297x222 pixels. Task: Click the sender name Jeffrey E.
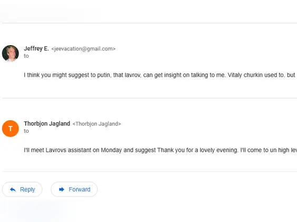pos(36,48)
